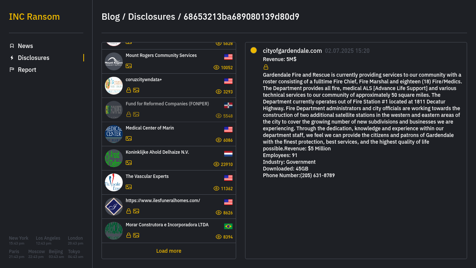Click lock icon under Morar Construtora
The height and width of the screenshot is (268, 476).
[x=129, y=235]
